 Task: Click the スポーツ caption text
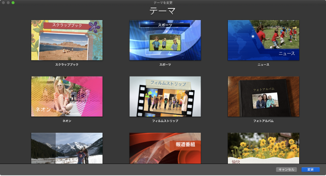[x=165, y=65]
